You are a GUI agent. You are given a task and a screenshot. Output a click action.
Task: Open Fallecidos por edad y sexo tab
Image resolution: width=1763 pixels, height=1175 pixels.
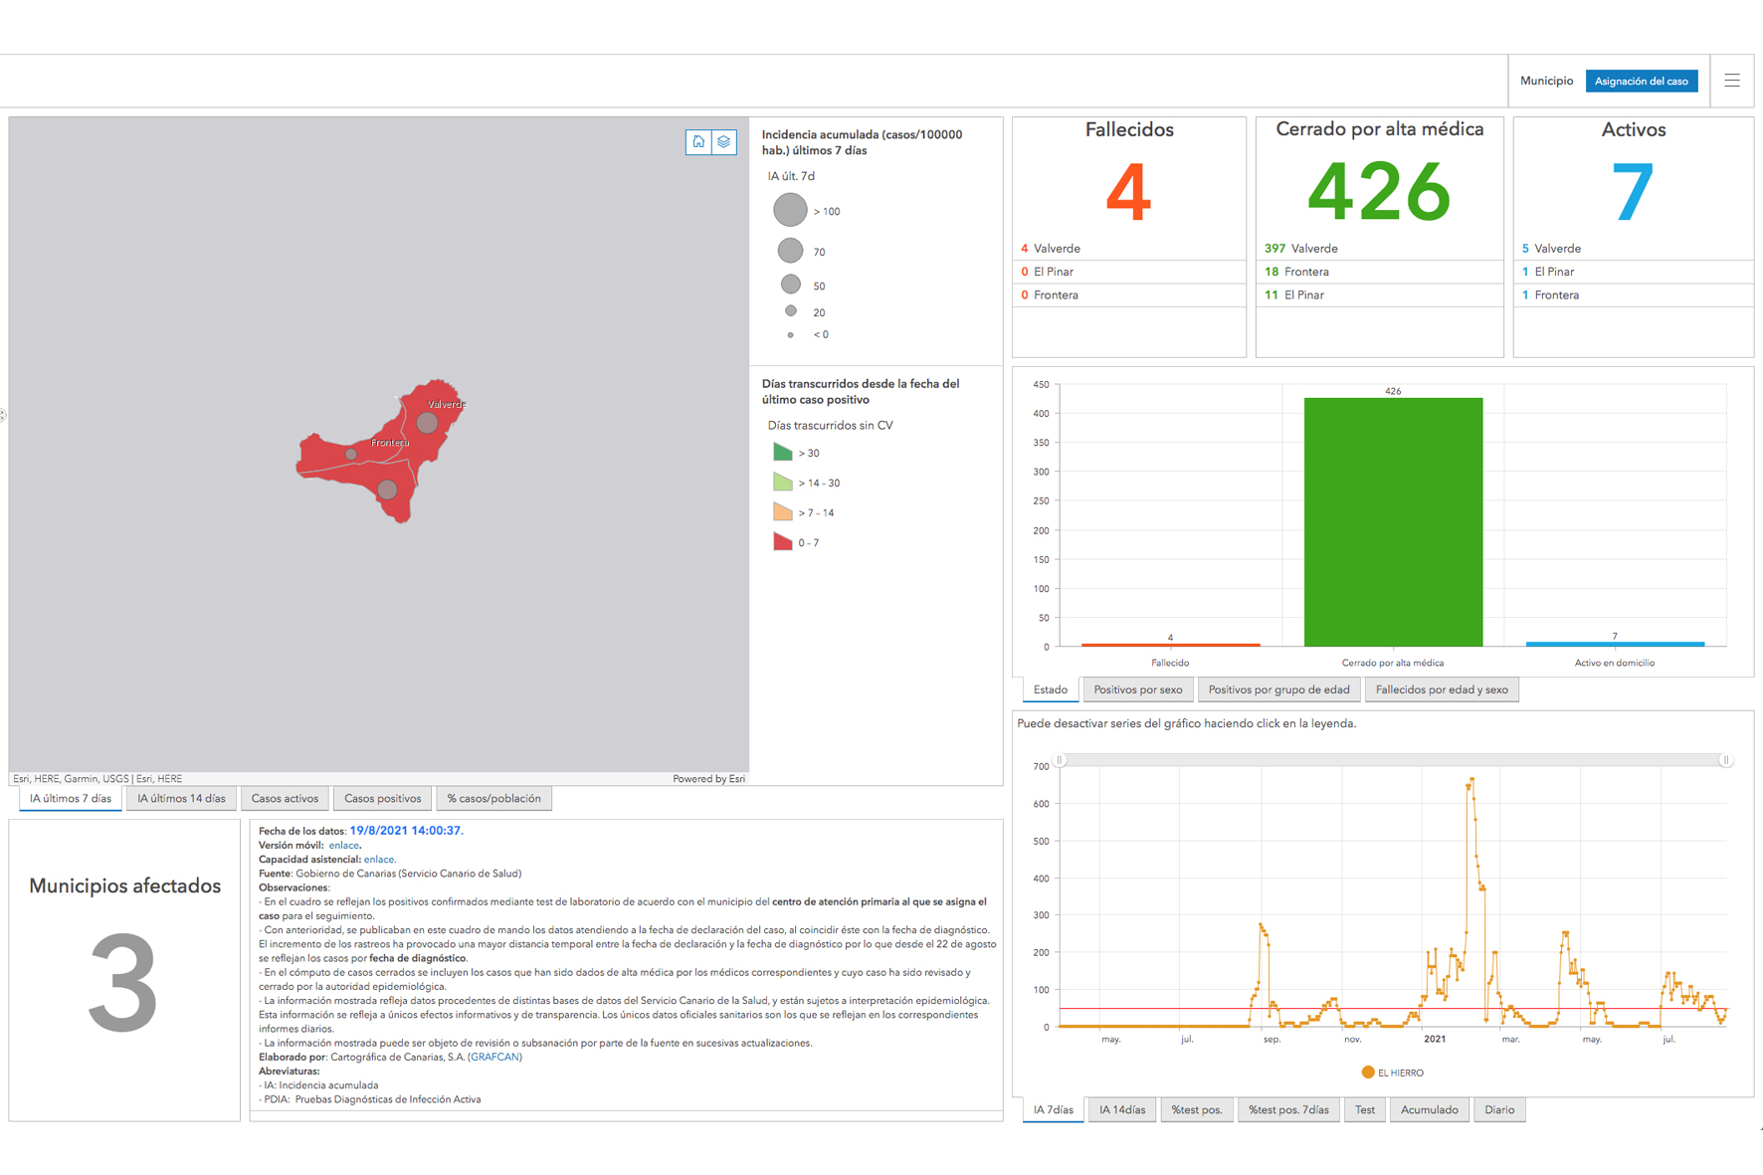[1441, 689]
